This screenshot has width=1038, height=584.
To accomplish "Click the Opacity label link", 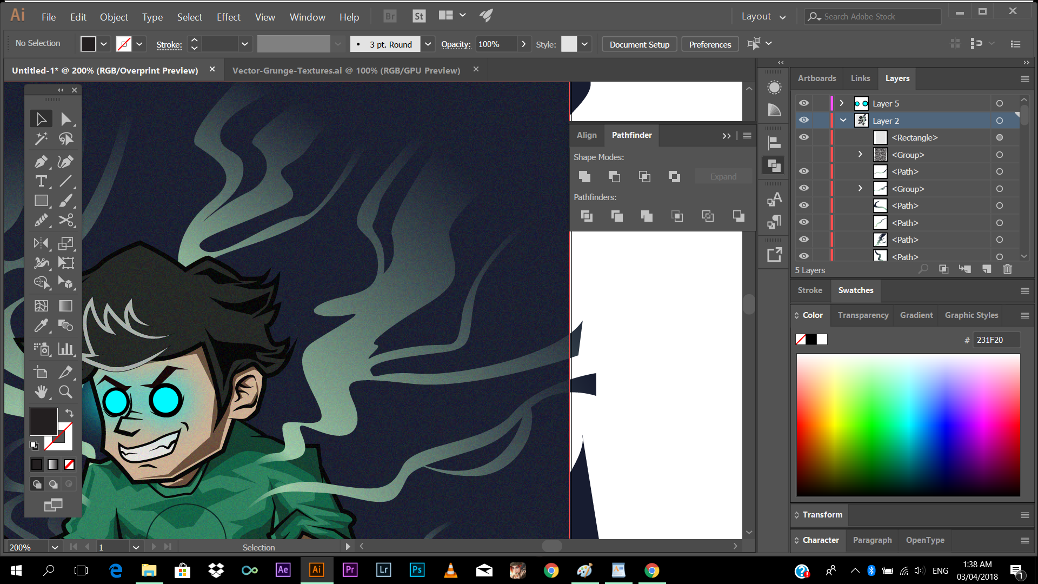I will pos(456,44).
